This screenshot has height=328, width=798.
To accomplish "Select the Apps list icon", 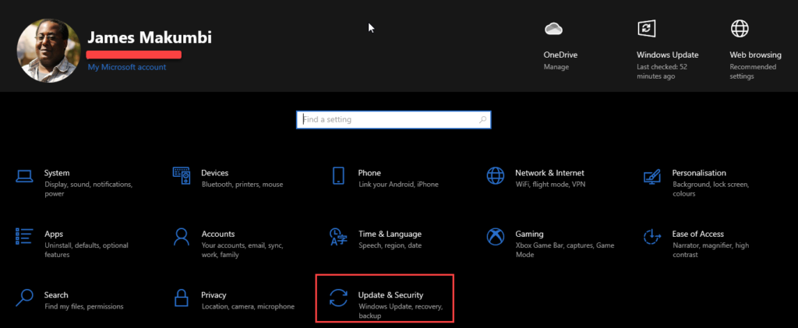I will [x=24, y=237].
